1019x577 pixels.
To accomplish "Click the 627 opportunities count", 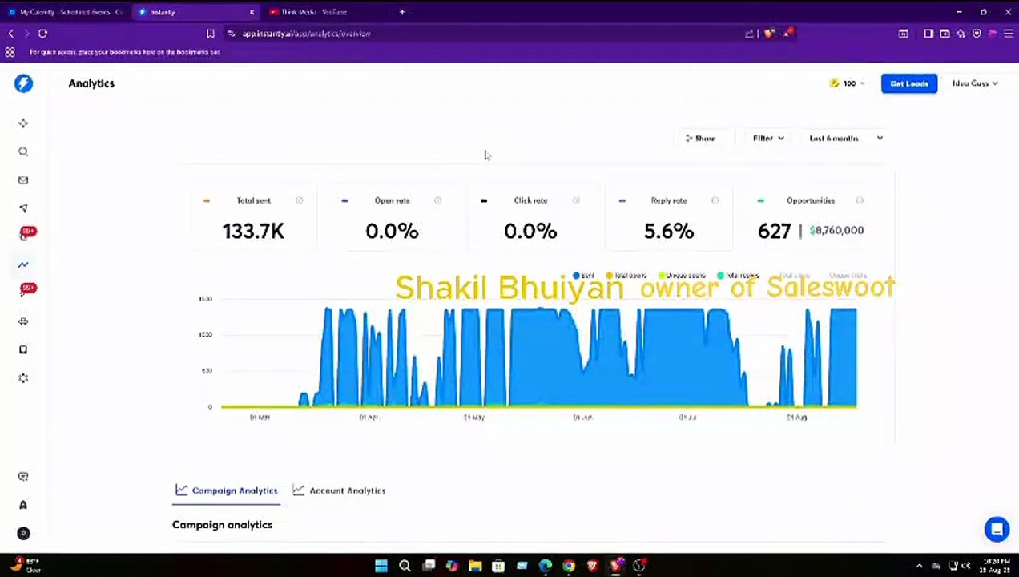I will pyautogui.click(x=774, y=231).
